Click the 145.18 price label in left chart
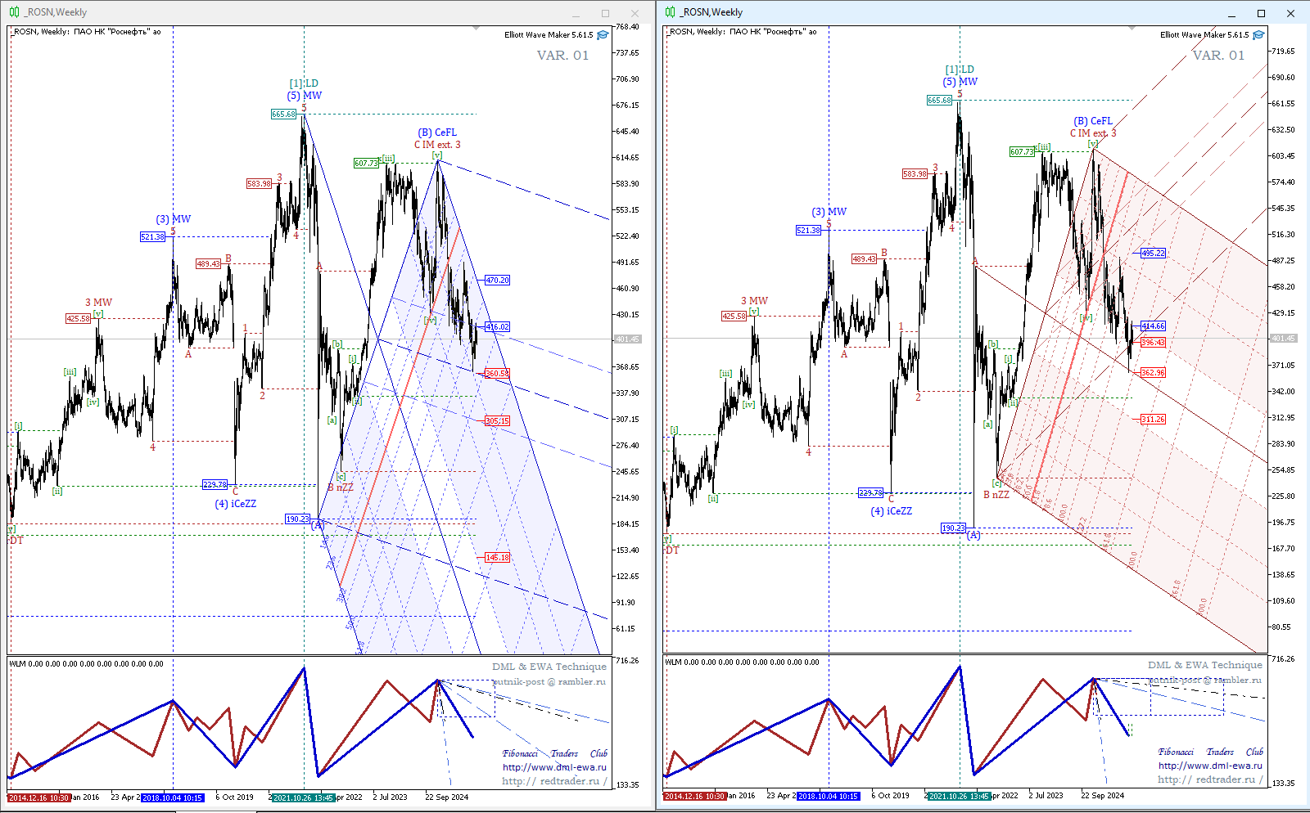 497,558
